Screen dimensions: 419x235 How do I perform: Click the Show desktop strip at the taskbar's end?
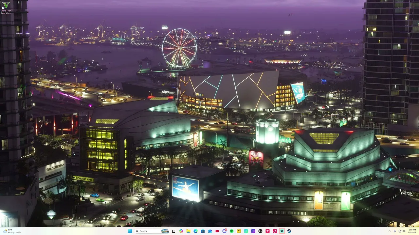[x=418, y=231]
